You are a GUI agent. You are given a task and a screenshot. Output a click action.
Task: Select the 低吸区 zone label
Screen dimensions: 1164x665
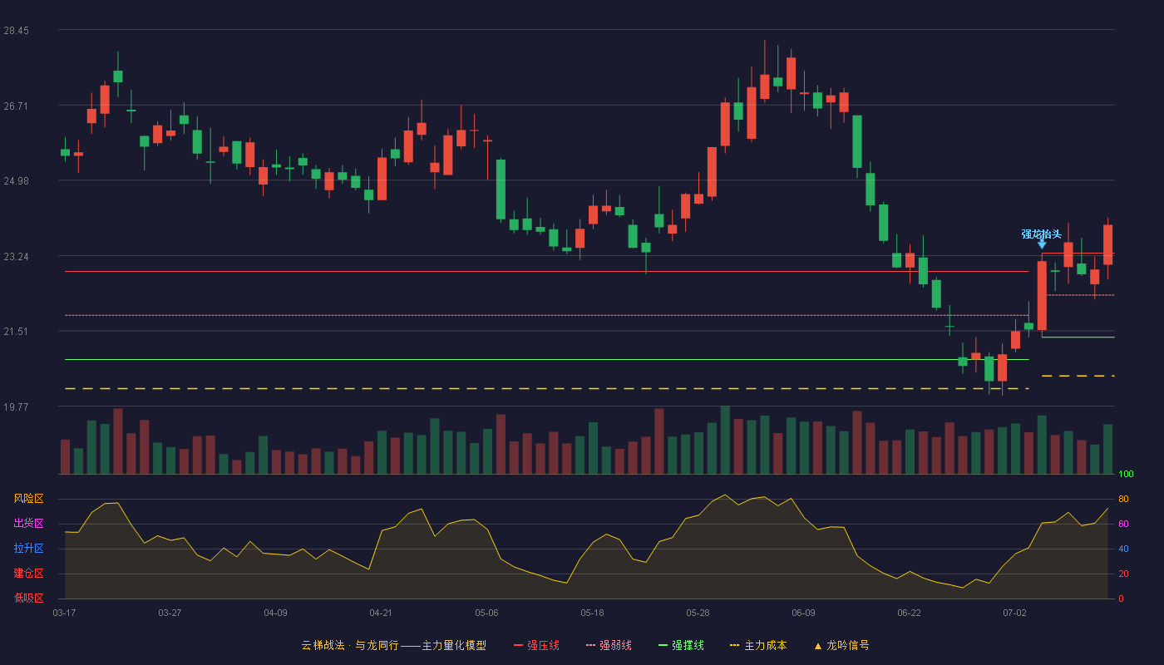coord(28,598)
